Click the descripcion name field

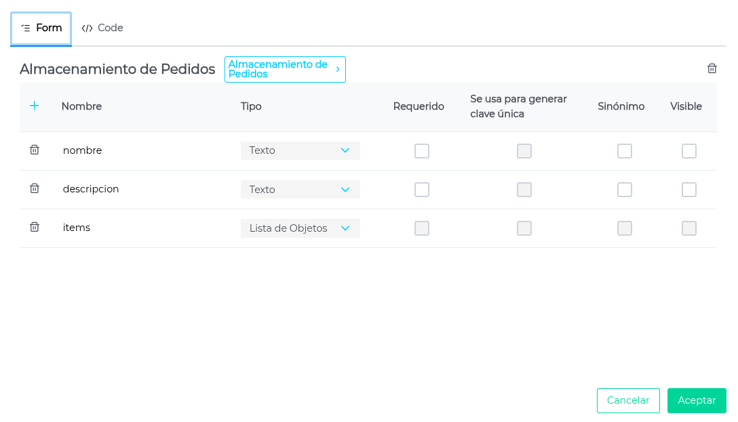[x=91, y=189]
